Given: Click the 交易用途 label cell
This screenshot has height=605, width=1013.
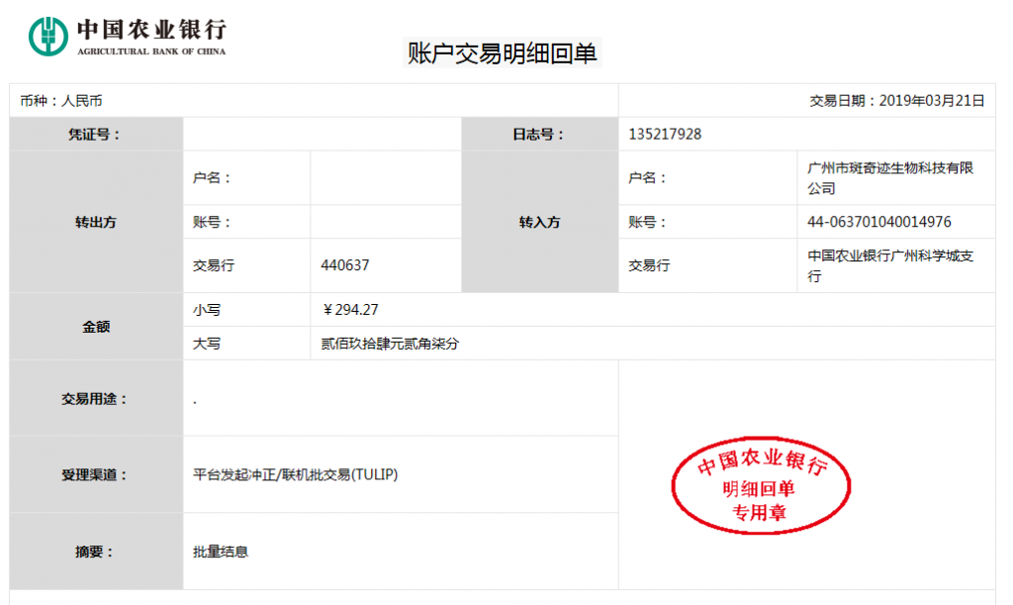Looking at the screenshot, I should tap(96, 398).
